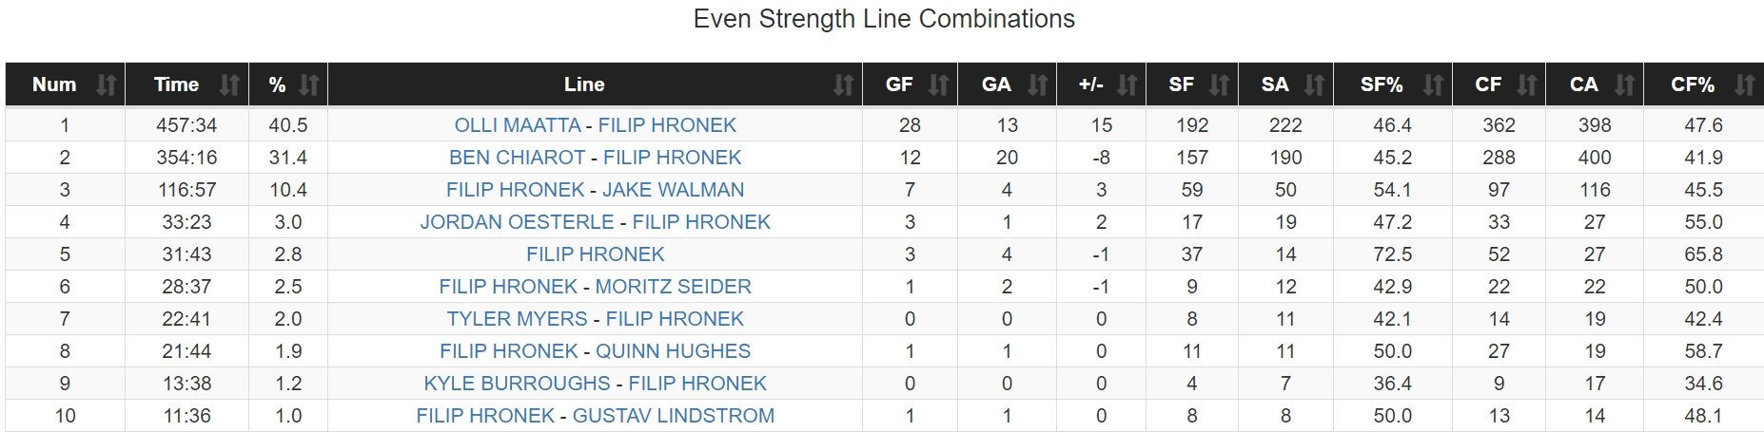This screenshot has width=1764, height=432.
Task: Sort by plus/minus using the +/- icon
Action: [x=1127, y=85]
